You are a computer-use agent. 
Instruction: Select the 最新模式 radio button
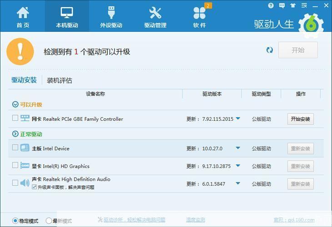tap(49, 221)
